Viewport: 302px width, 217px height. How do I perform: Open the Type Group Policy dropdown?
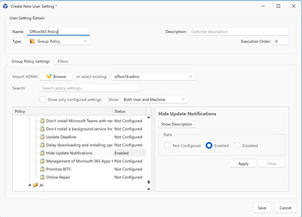click(x=59, y=42)
